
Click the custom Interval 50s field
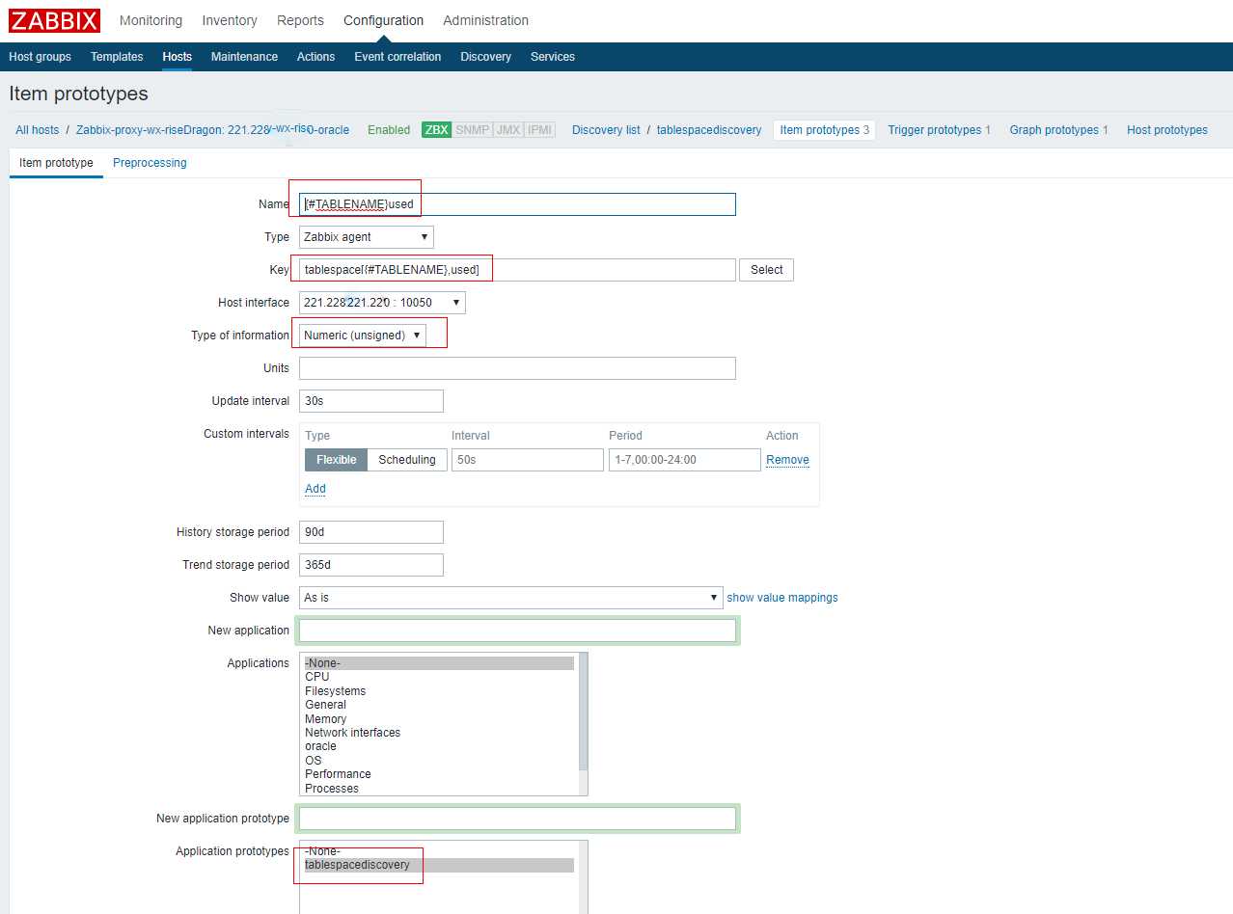(x=528, y=460)
